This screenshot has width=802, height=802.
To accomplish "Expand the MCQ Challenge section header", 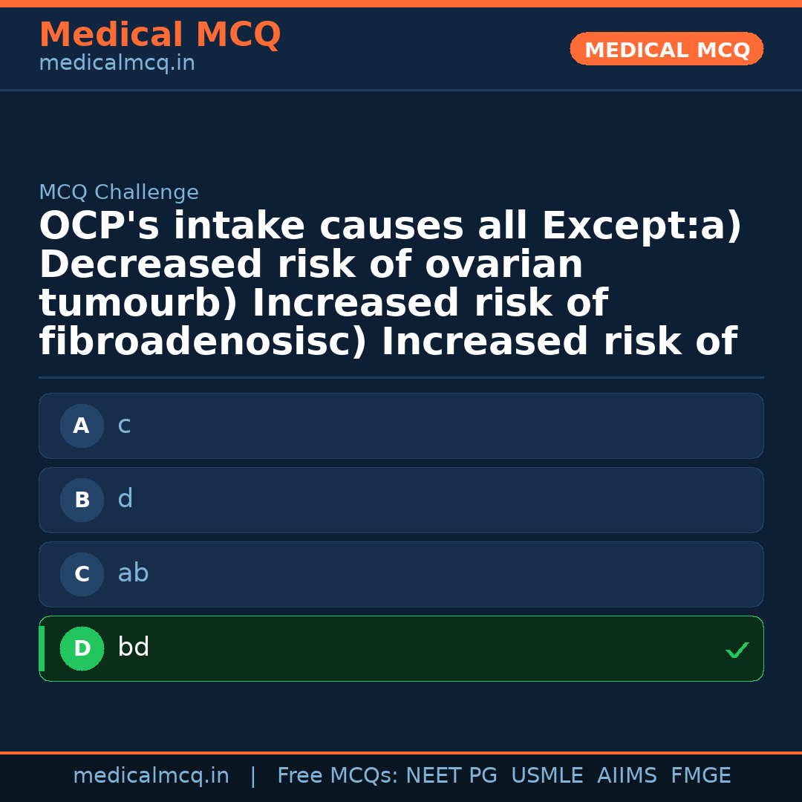I will tap(119, 192).
